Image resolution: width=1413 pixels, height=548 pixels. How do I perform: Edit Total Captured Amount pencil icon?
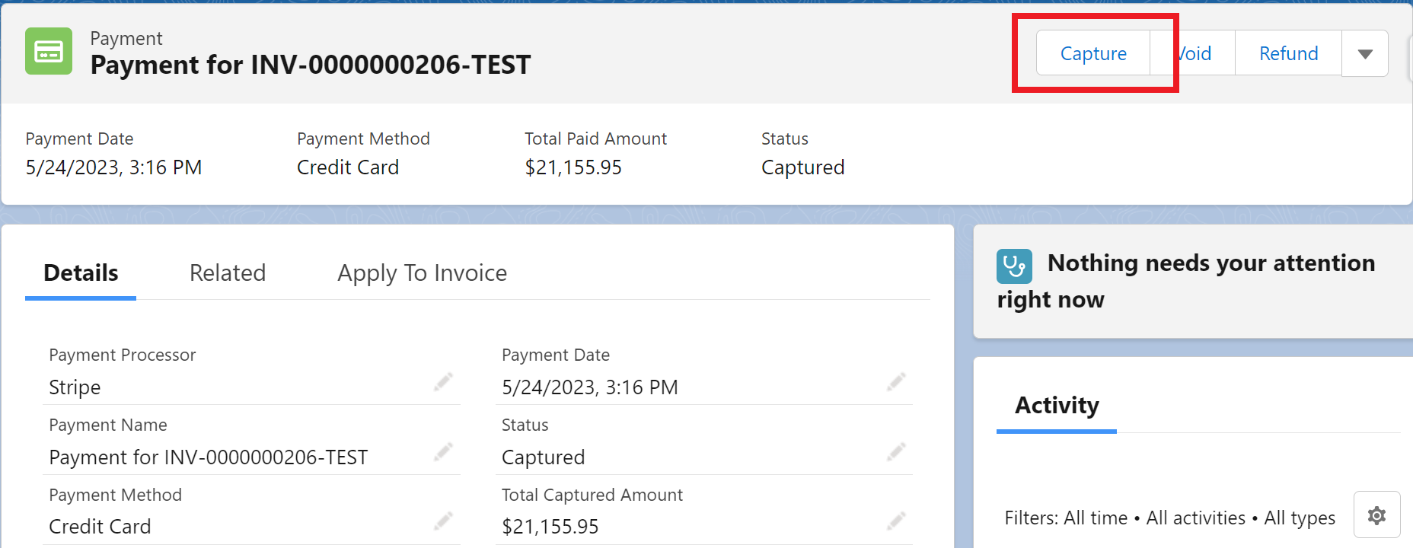(x=896, y=521)
